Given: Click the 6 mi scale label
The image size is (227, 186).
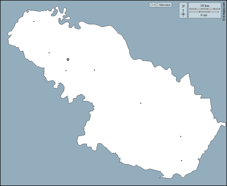Looking at the screenshot, I should 204,15.
